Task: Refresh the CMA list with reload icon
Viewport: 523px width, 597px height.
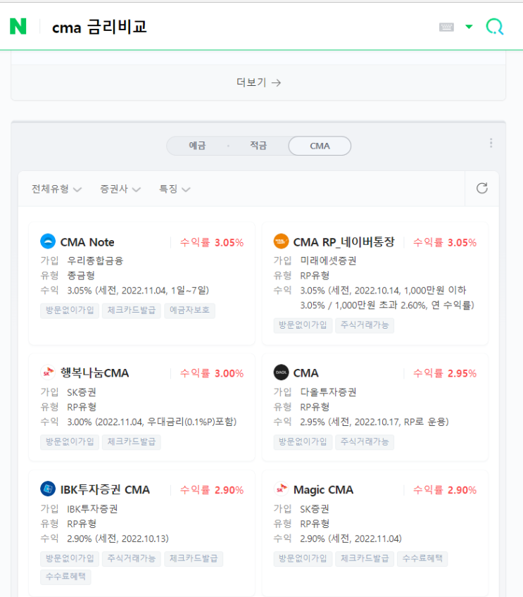Action: [x=481, y=189]
